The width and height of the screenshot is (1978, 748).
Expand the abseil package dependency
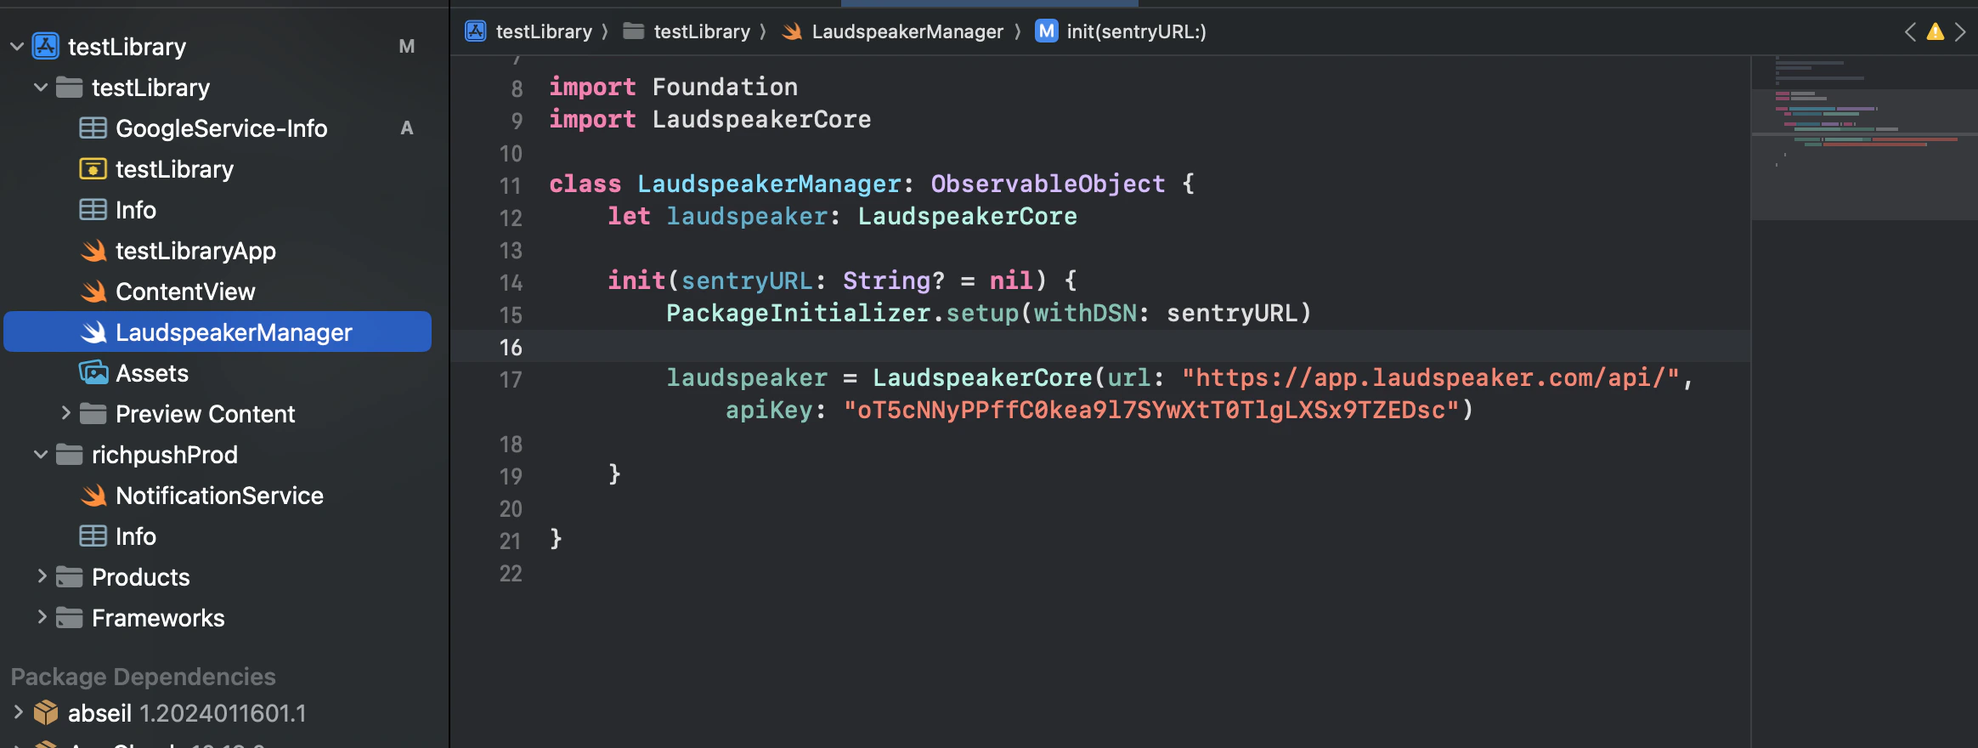(18, 713)
